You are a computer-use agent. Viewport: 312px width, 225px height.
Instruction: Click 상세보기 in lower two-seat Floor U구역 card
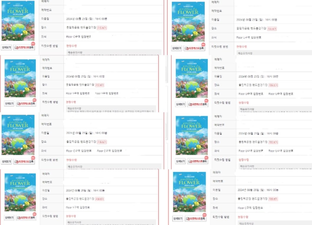180,161
